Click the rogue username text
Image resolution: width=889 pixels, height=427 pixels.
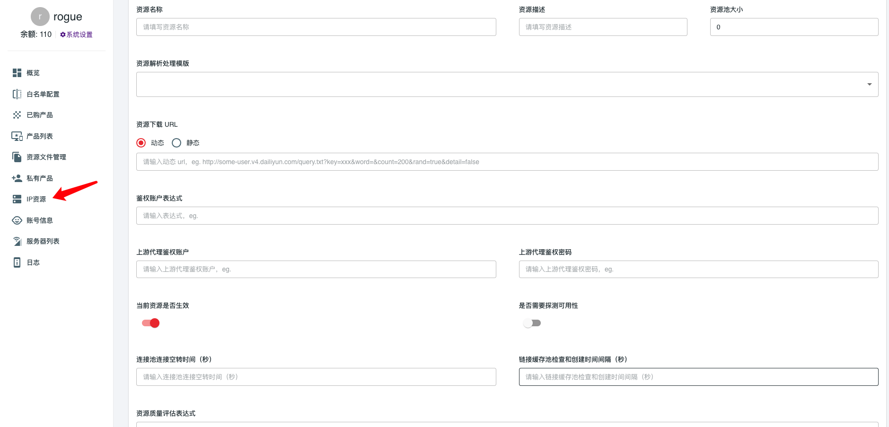click(68, 17)
